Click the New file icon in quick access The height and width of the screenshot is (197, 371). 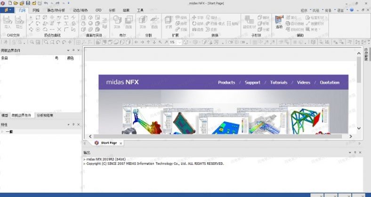(x=10, y=3)
